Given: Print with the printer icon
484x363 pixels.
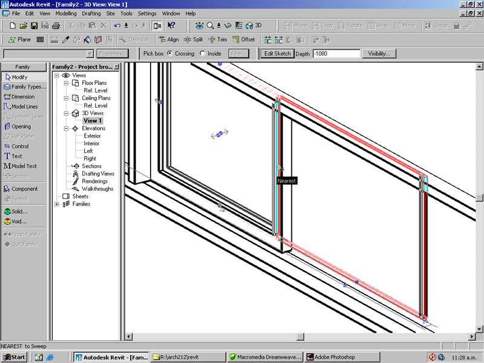Looking at the screenshot, I should coord(56,25).
